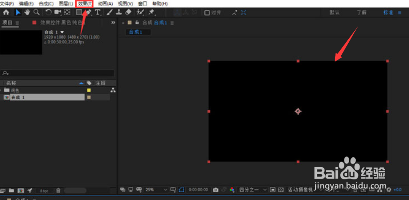Click the project search field
The width and height of the screenshot is (409, 200).
pyautogui.click(x=57, y=73)
